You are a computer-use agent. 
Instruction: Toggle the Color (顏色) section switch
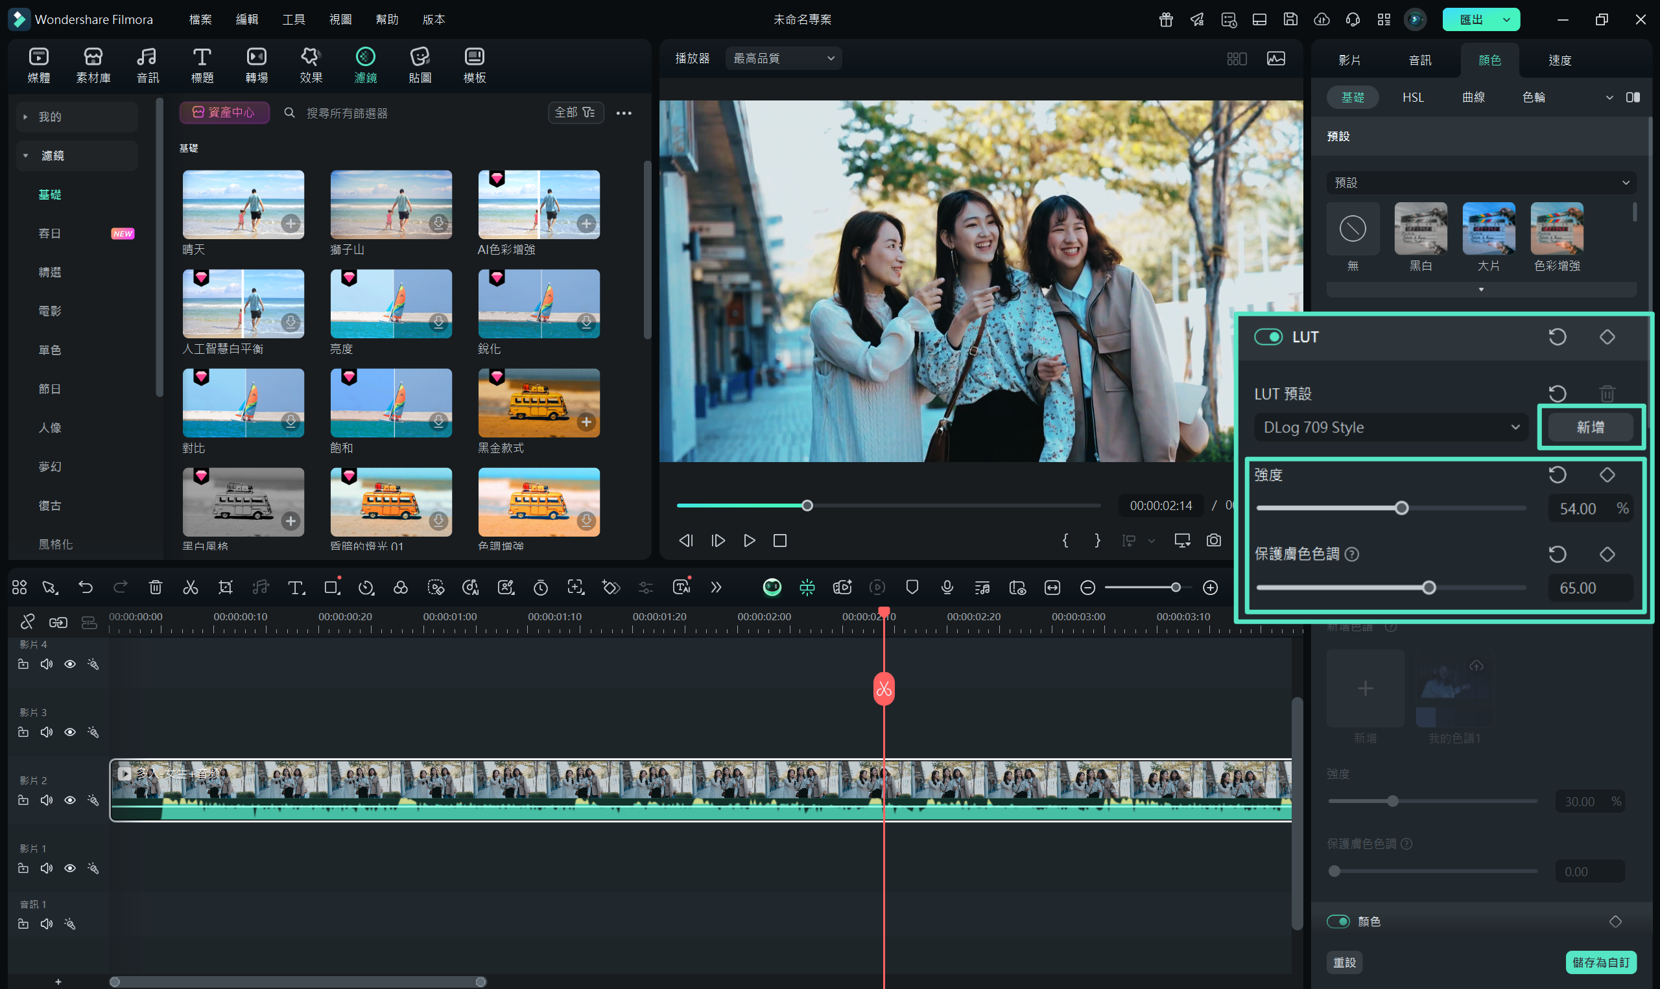point(1337,921)
